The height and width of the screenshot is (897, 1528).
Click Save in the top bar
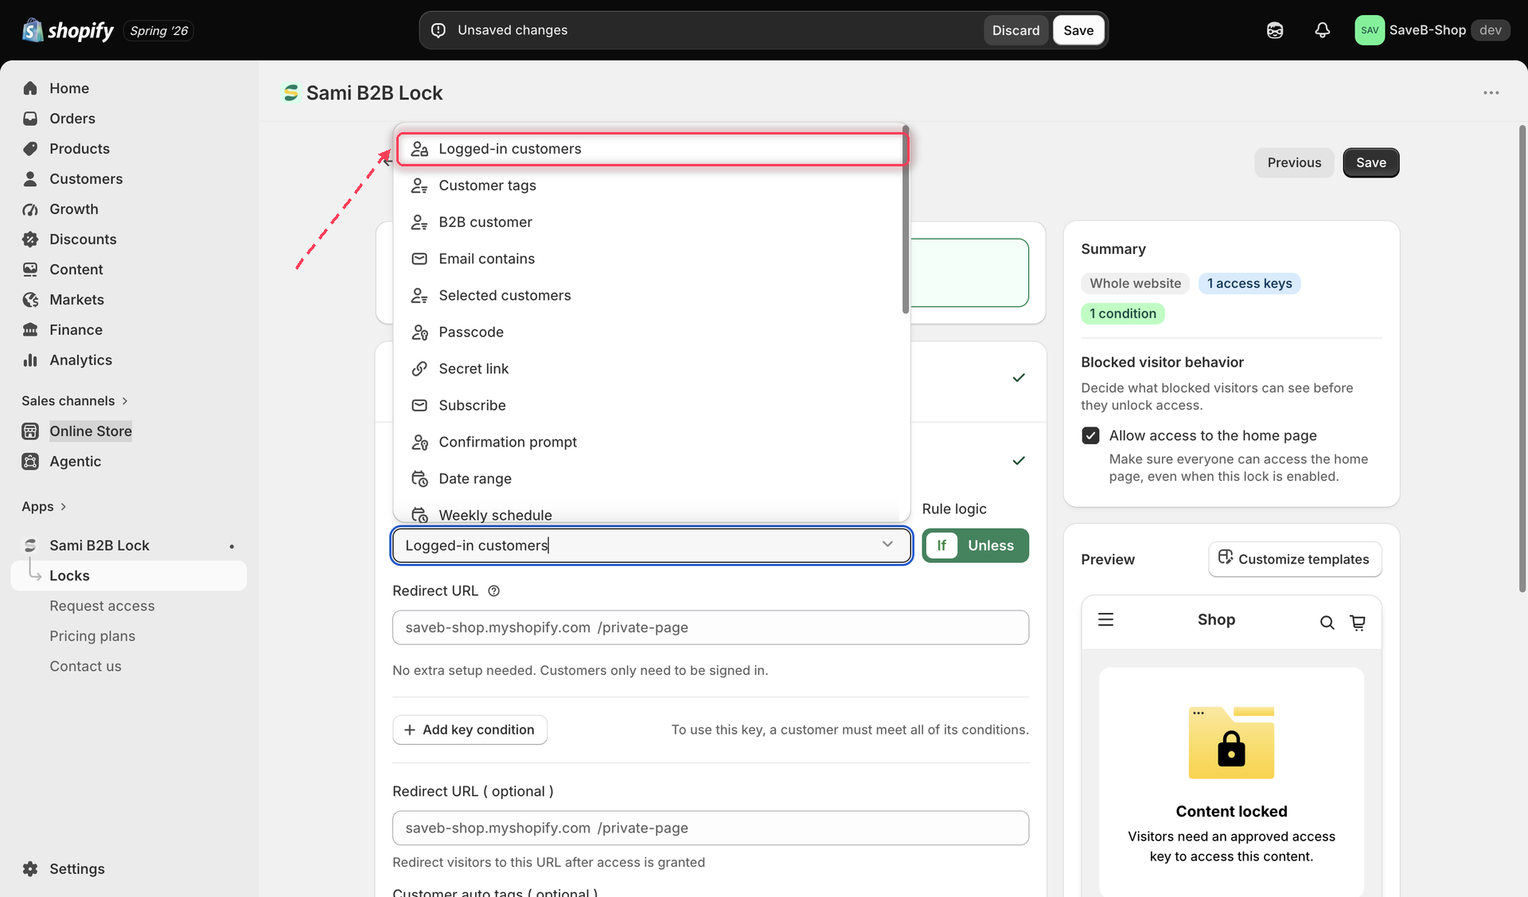pyautogui.click(x=1078, y=30)
